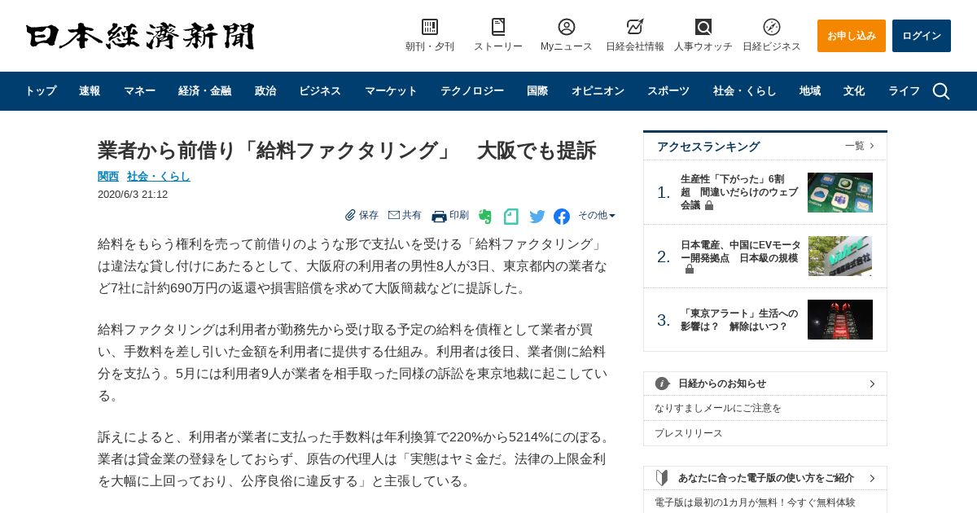Open the マーケット menu item
The width and height of the screenshot is (977, 513).
point(391,91)
